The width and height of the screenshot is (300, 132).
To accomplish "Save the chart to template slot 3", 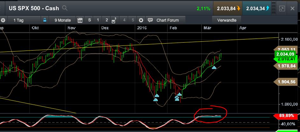I will pyautogui.click(x=114, y=20).
